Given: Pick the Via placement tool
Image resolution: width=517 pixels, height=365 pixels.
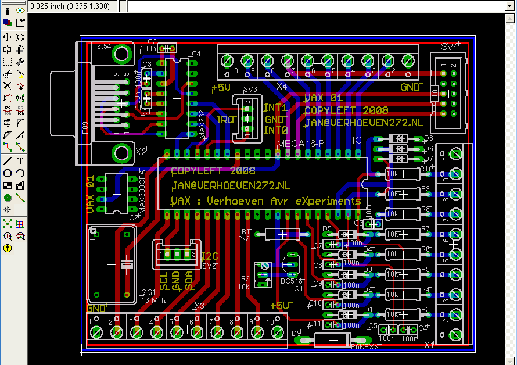Looking at the screenshot, I should 8,198.
